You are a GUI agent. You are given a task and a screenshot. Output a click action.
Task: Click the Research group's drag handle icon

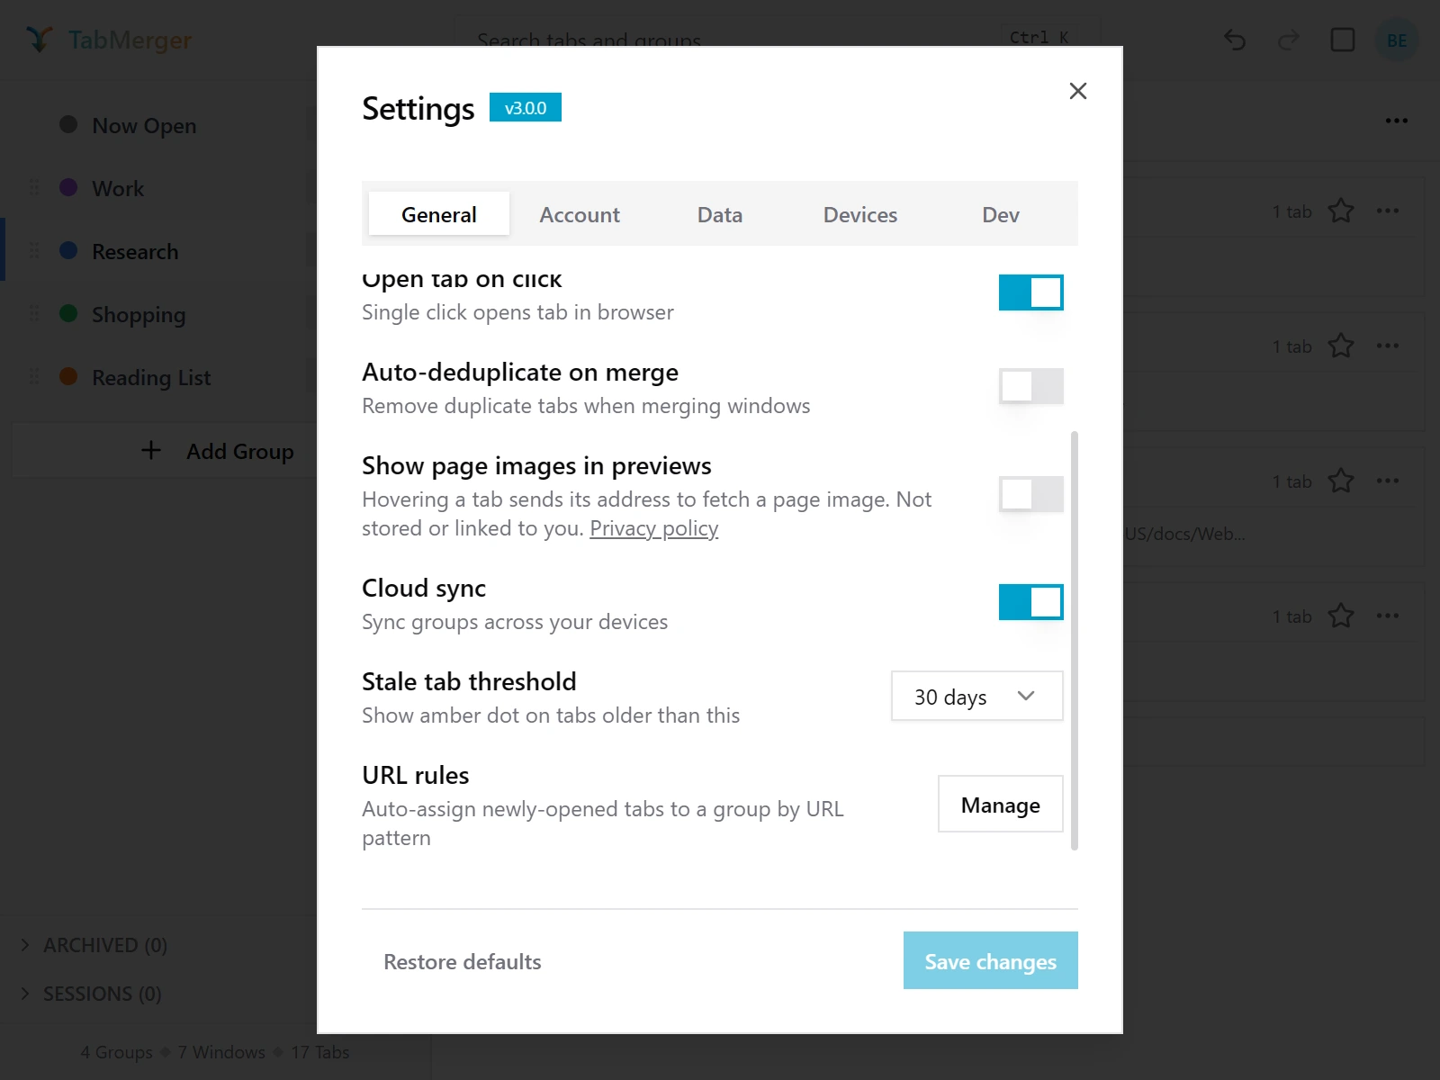tap(34, 250)
